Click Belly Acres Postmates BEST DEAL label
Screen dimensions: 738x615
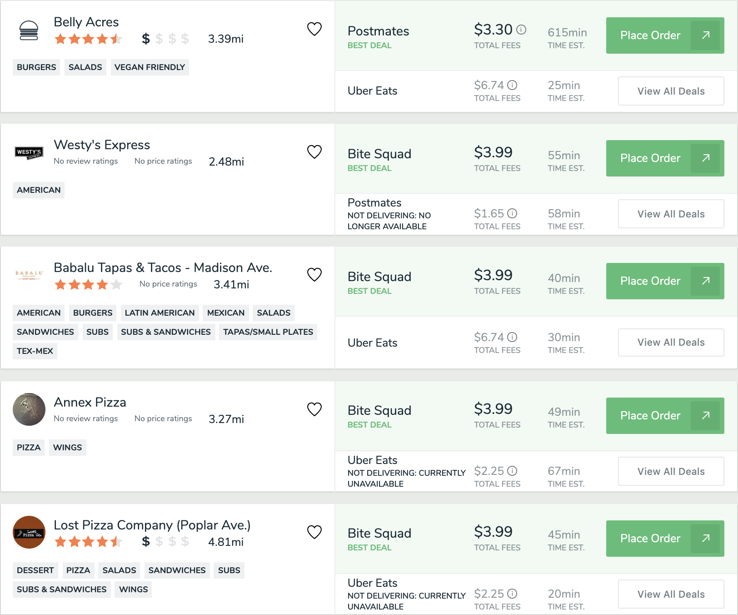click(369, 45)
